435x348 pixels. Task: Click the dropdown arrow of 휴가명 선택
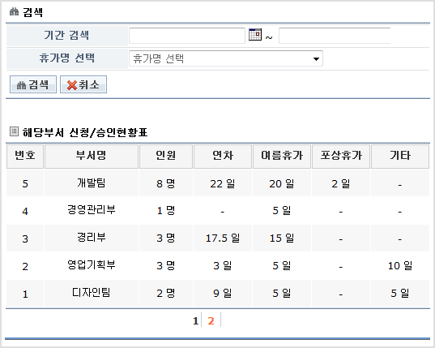point(316,59)
